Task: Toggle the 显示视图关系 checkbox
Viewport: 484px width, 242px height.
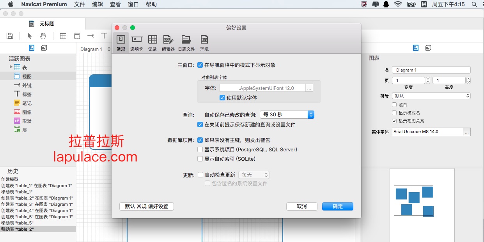Action: pos(394,121)
